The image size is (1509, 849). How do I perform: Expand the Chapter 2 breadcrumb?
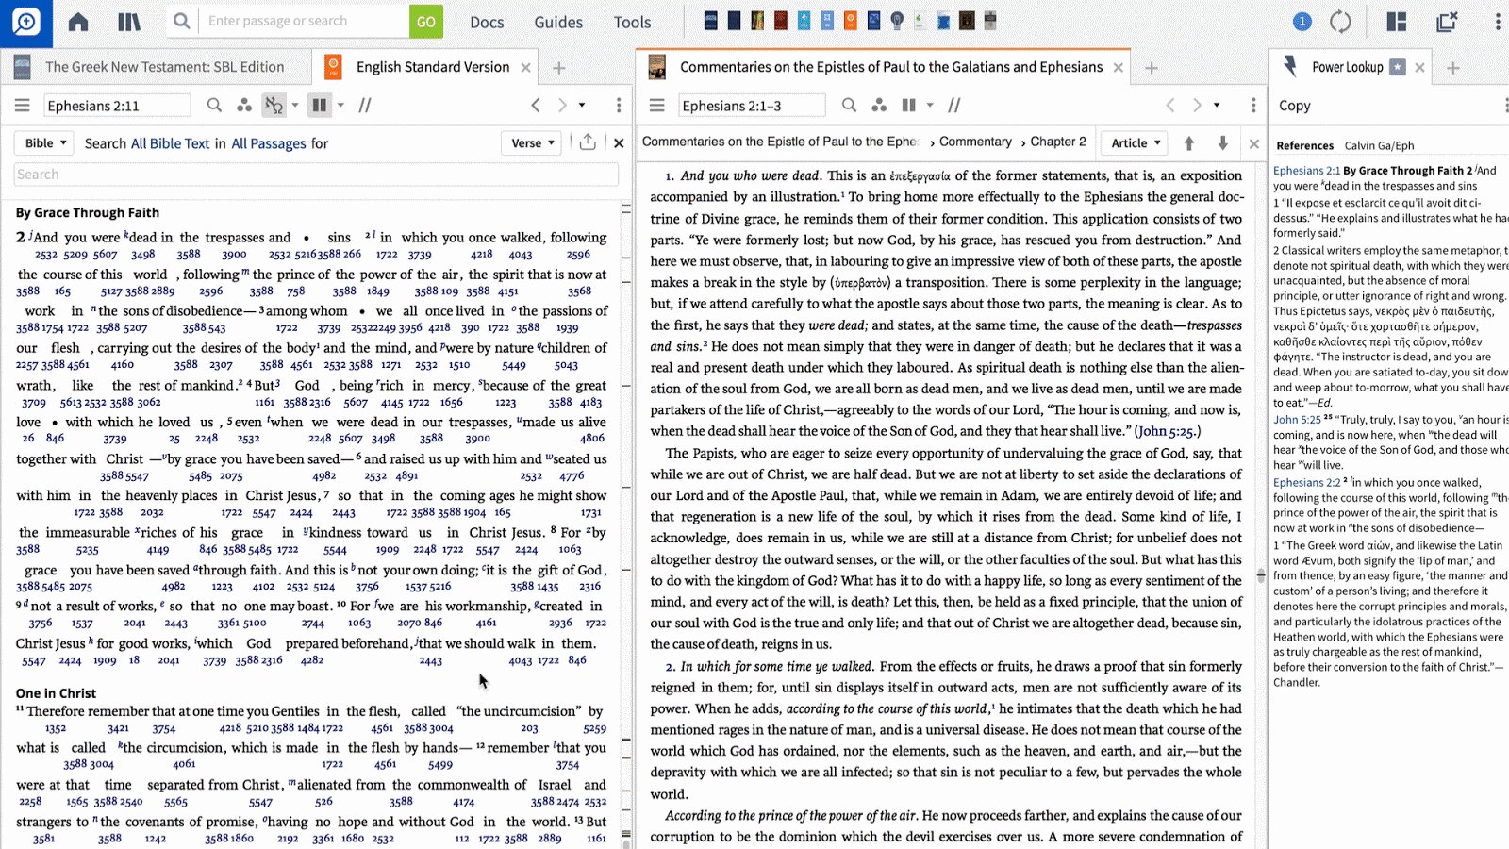1057,141
